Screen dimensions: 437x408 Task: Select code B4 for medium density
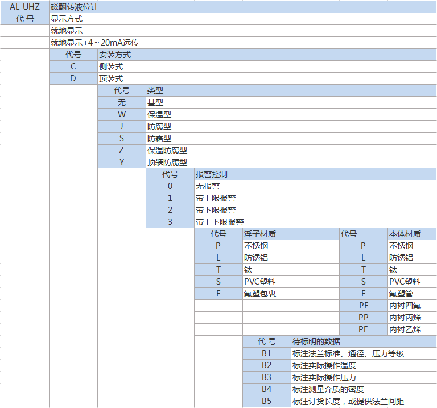click(x=266, y=389)
